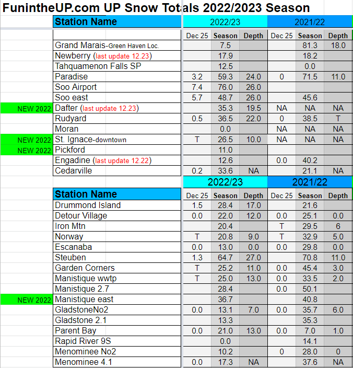
Task: Click the Rapid River 9S station cell
Action: click(x=117, y=341)
